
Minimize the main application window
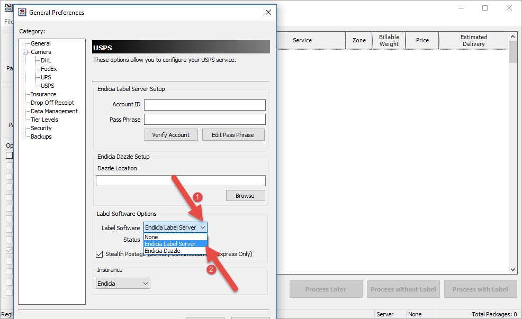[x=461, y=8]
